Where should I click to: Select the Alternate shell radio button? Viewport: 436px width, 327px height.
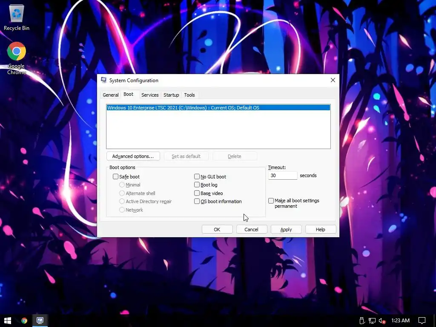click(122, 193)
